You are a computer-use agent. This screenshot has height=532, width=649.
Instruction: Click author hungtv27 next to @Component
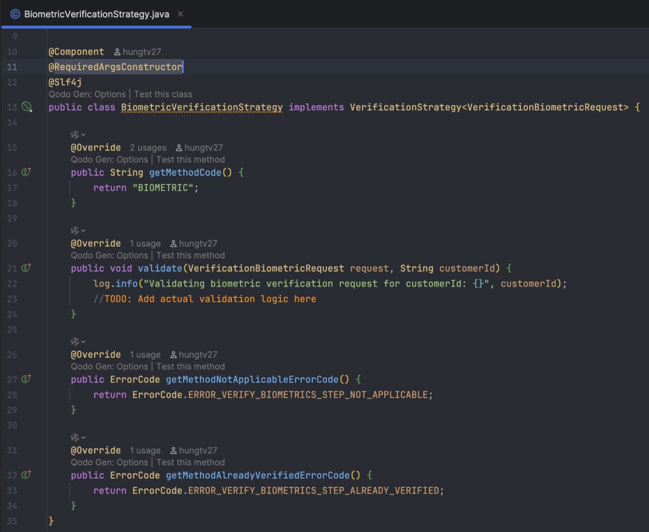138,52
